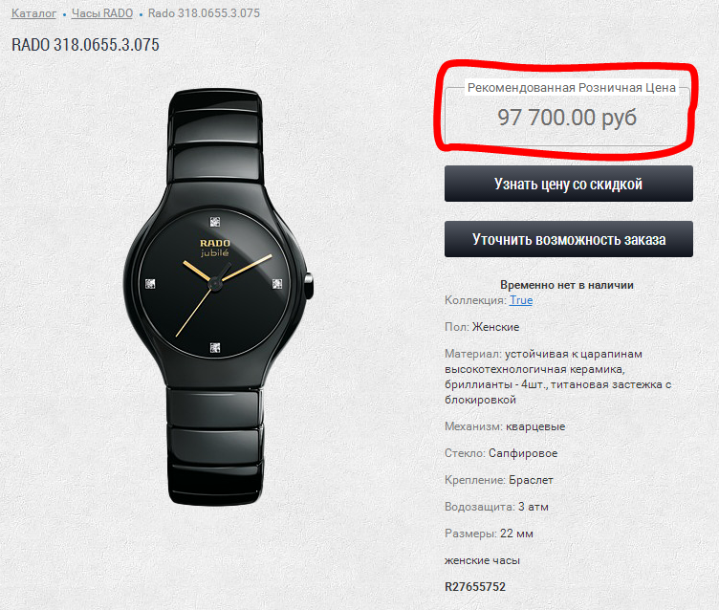
Task: Click the diamond marker at twelve o'clock
Action: coord(214,222)
